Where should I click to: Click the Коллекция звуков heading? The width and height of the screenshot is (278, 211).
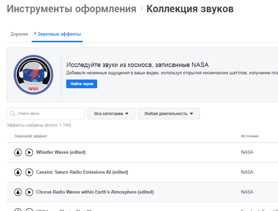tap(190, 9)
